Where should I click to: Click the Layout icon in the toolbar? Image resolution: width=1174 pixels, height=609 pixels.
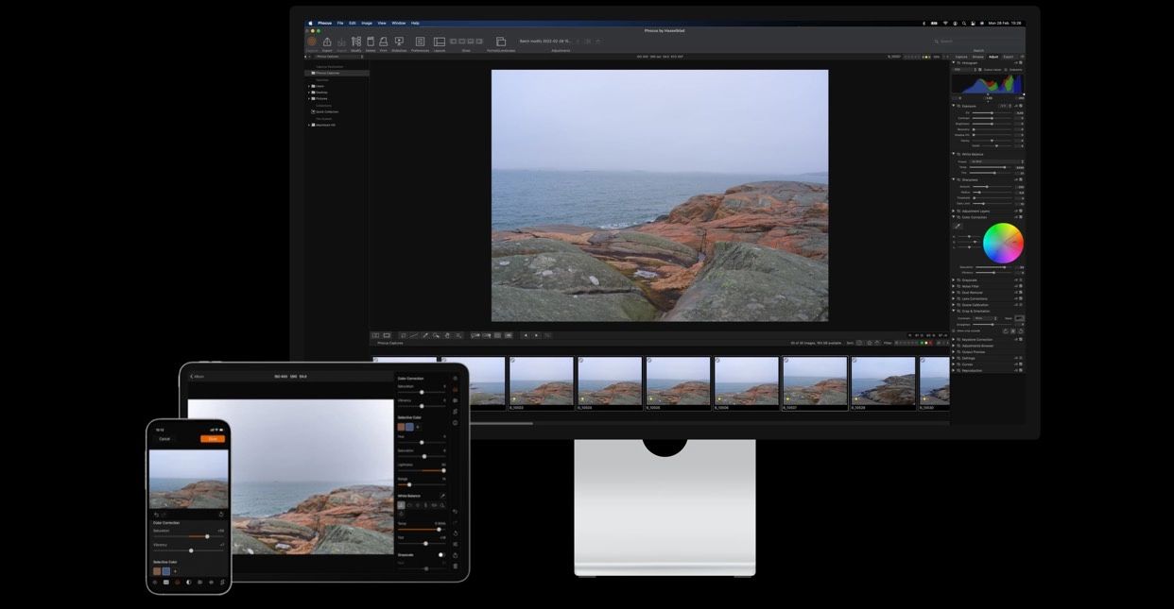(440, 42)
